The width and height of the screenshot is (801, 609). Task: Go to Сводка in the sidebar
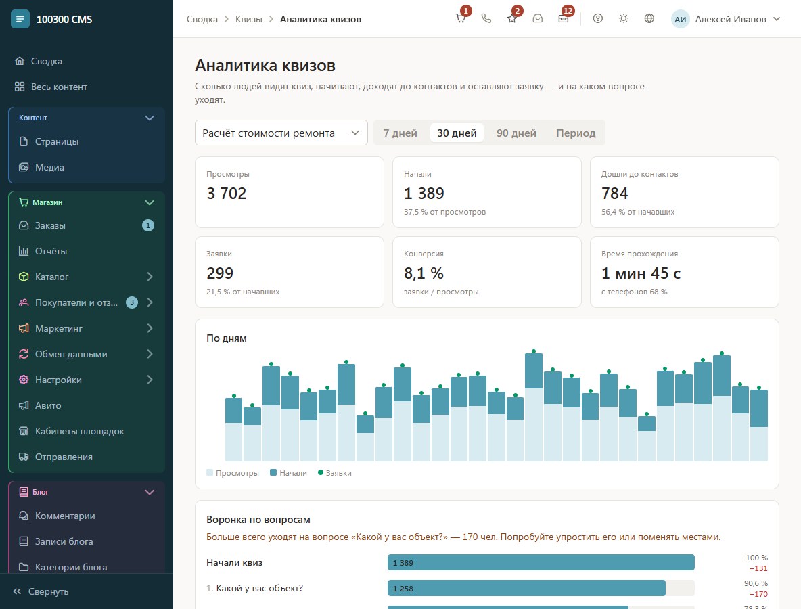(87, 61)
